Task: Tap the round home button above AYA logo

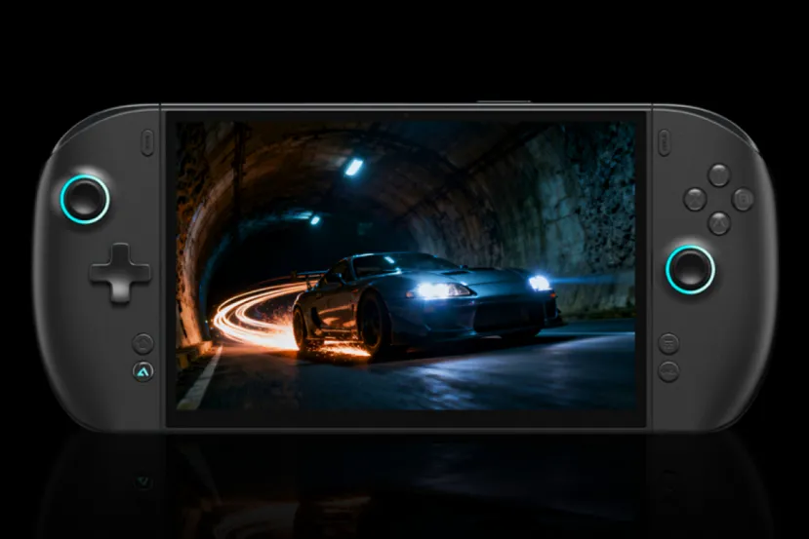Action: pyautogui.click(x=142, y=344)
